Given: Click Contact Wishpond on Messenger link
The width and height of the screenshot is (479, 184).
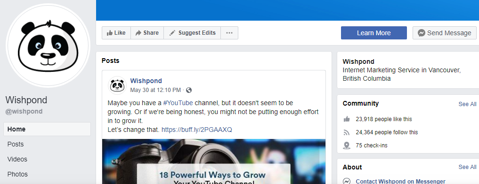Looking at the screenshot, I should (400, 181).
